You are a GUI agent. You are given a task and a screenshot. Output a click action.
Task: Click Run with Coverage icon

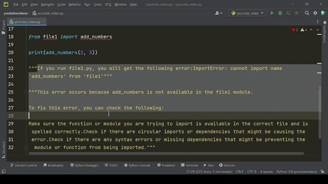(x=288, y=13)
